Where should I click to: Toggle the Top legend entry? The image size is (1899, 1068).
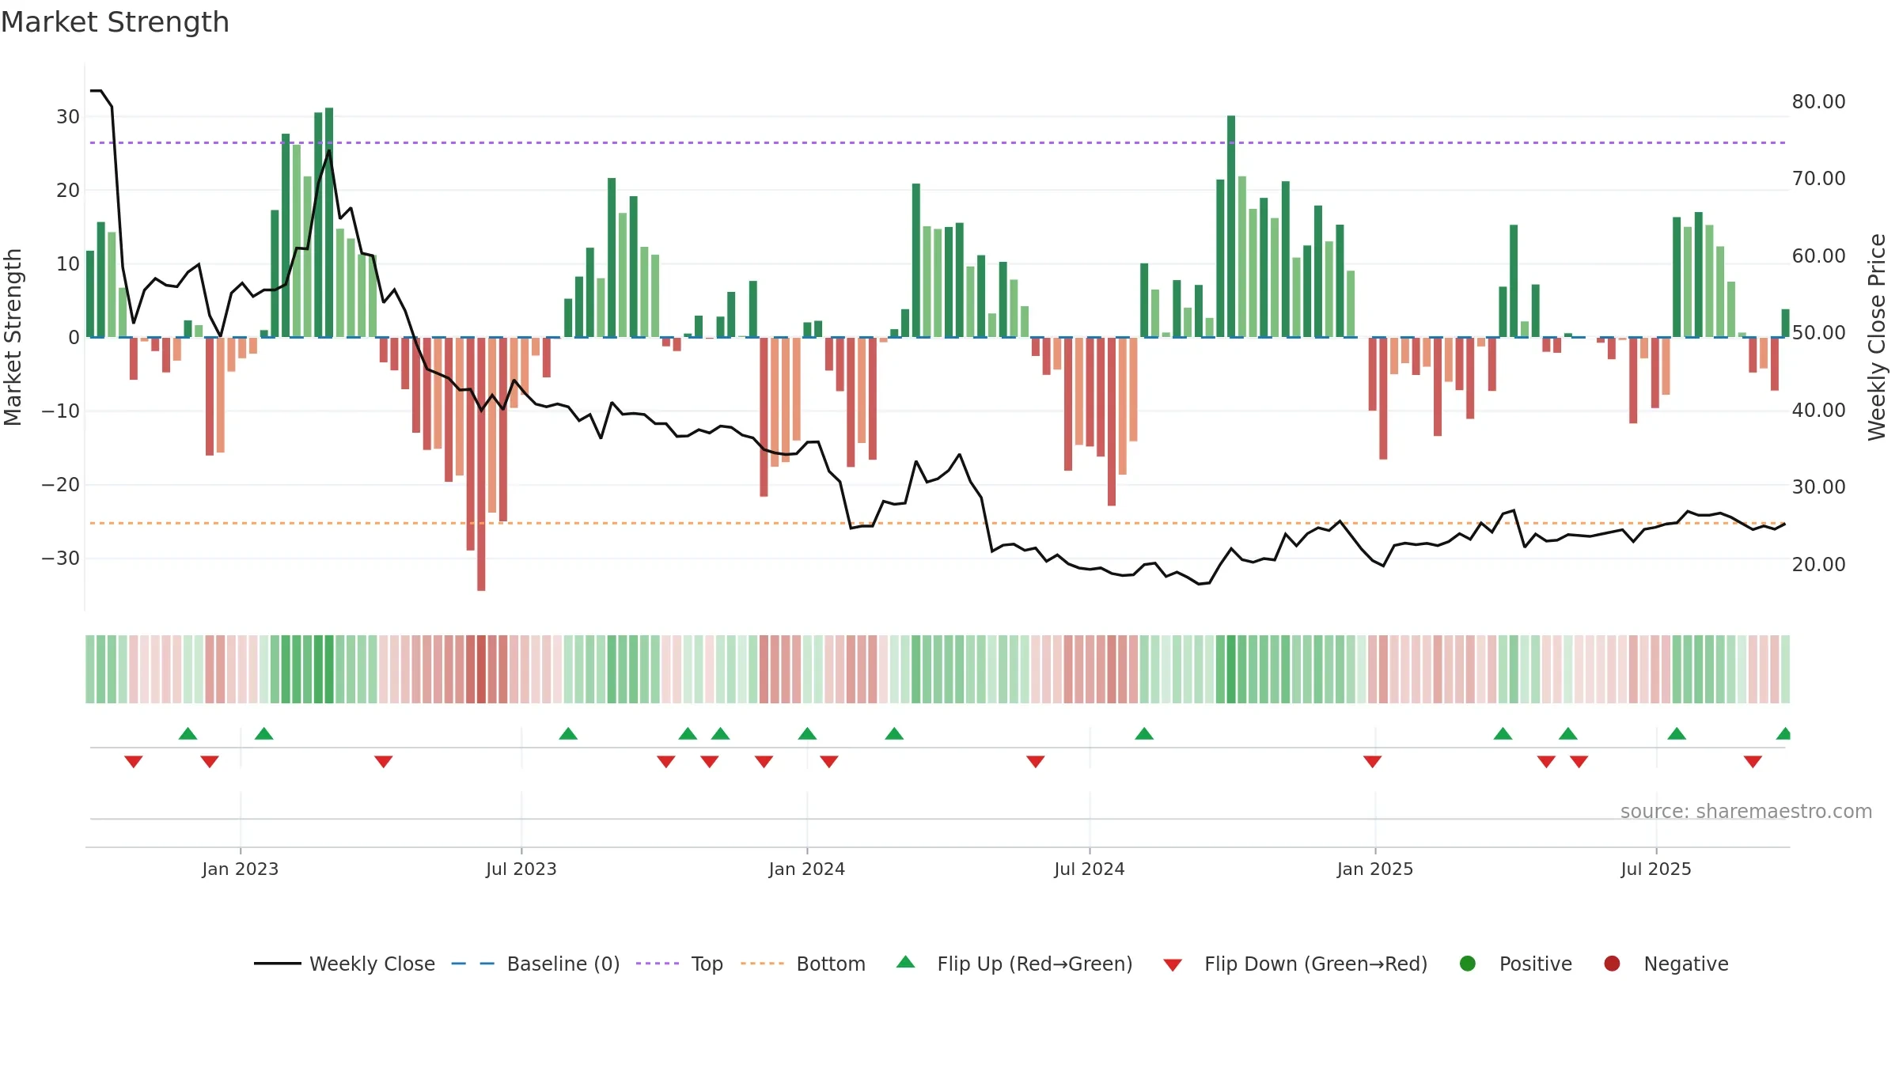pos(679,964)
